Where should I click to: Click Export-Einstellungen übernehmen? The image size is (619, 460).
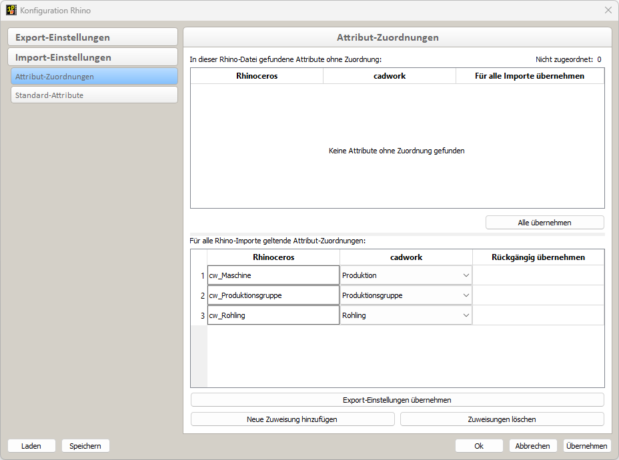click(x=397, y=399)
